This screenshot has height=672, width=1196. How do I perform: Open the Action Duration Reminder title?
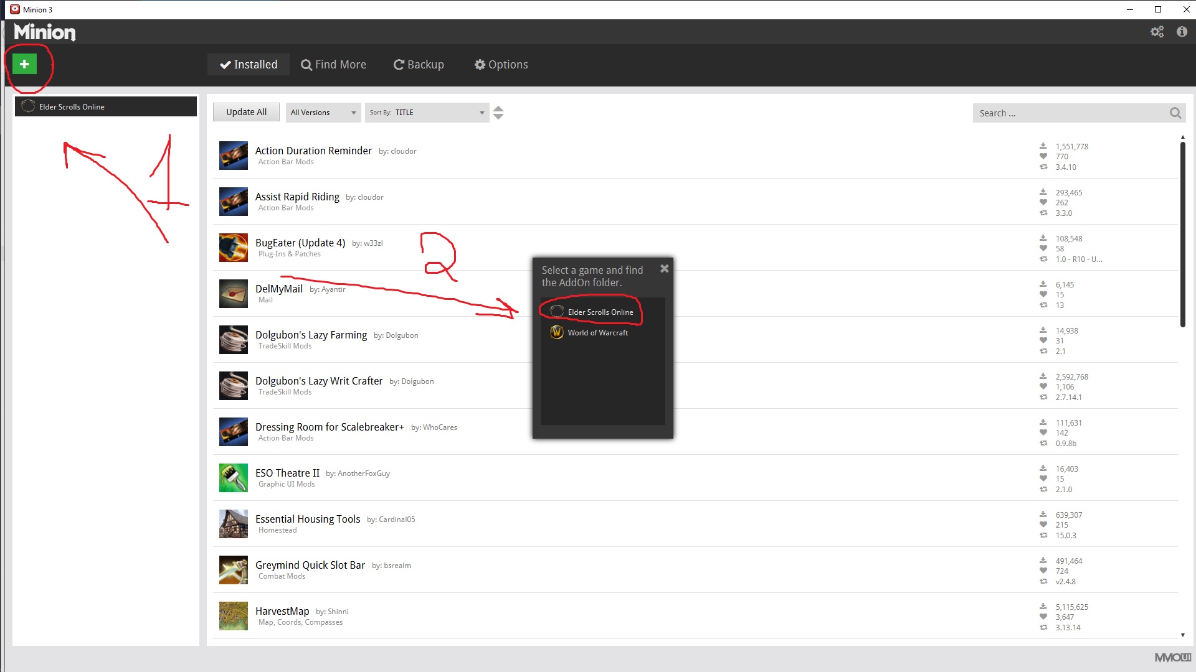pyautogui.click(x=313, y=151)
